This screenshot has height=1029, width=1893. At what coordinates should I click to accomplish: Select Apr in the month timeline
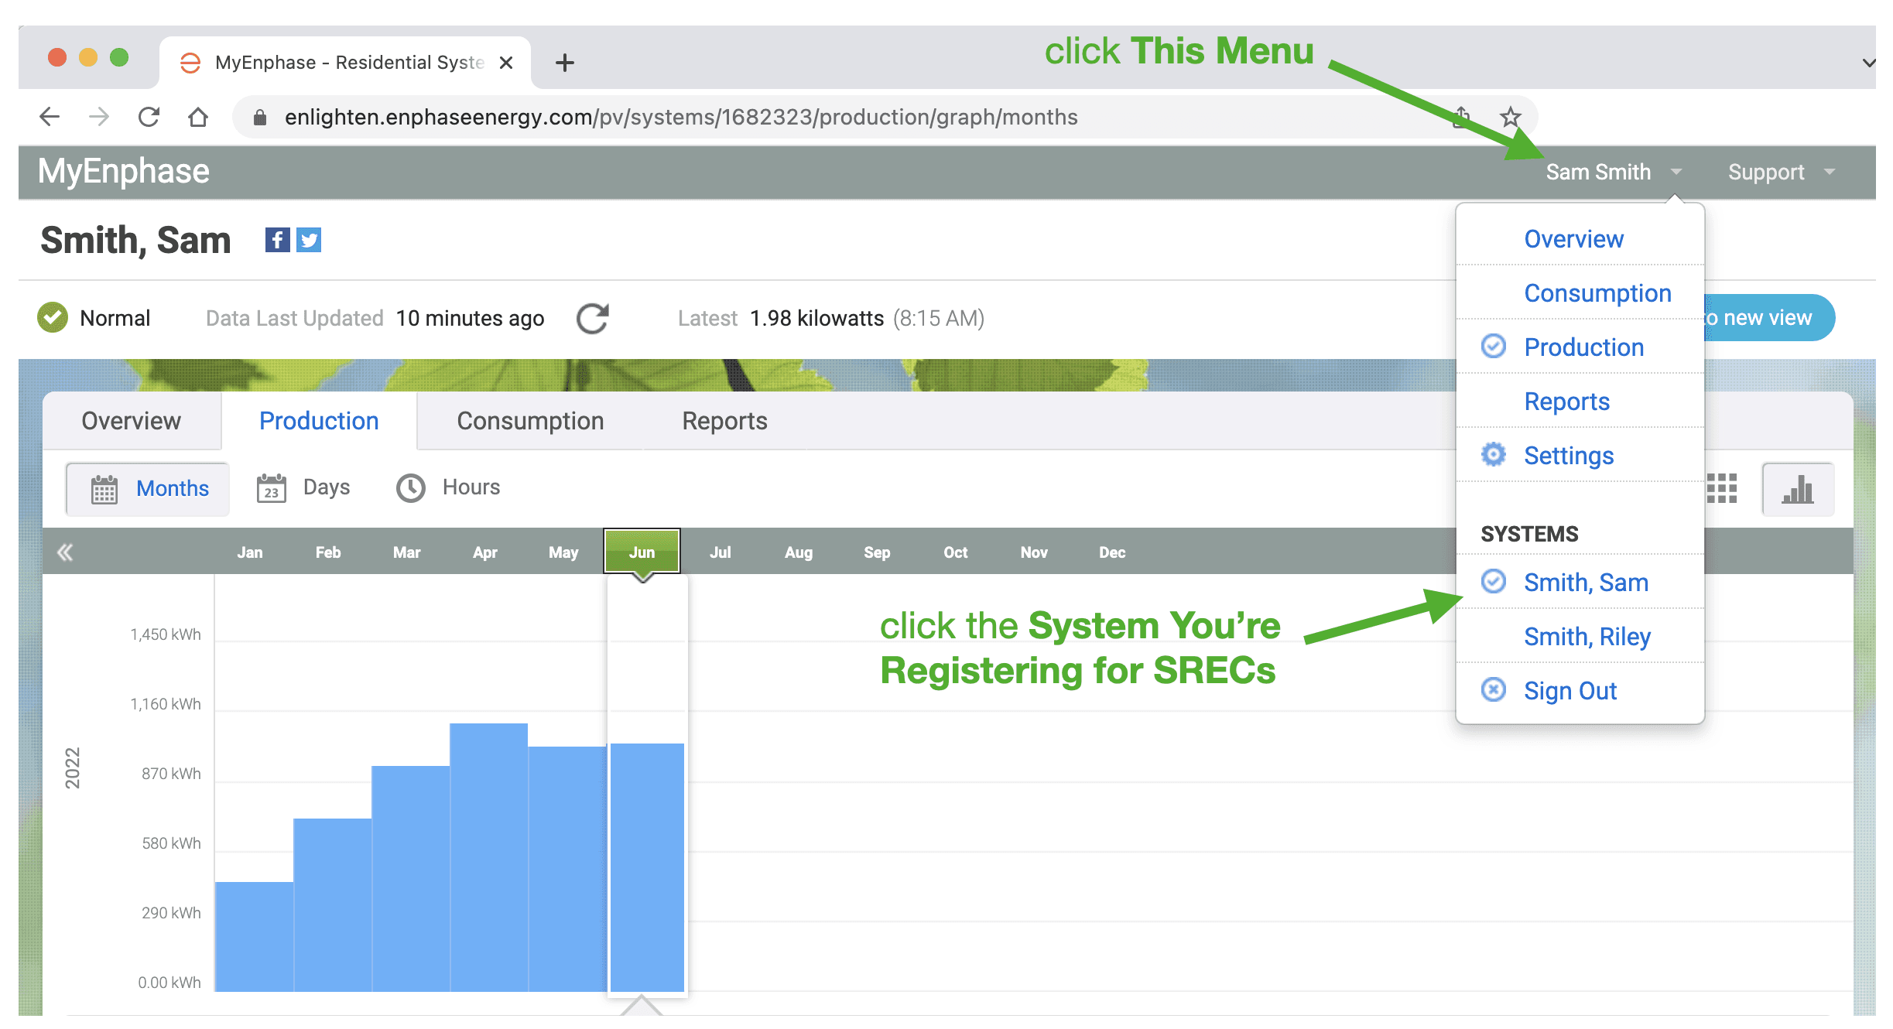pos(485,552)
